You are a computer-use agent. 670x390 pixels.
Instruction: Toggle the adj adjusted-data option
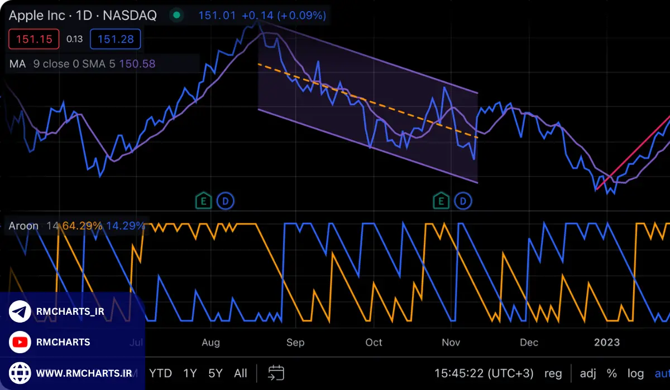click(588, 373)
